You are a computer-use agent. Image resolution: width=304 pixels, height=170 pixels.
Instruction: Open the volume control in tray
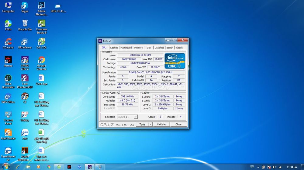(274, 167)
